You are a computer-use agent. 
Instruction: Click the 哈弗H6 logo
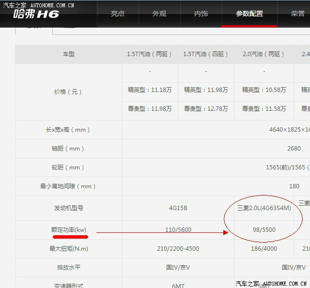pos(36,15)
